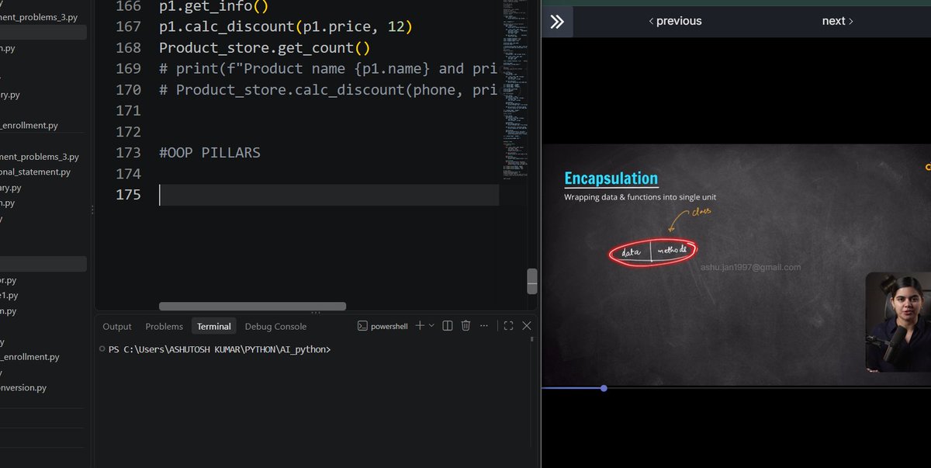
Task: Place cursor on empty line 175
Action: click(x=329, y=195)
